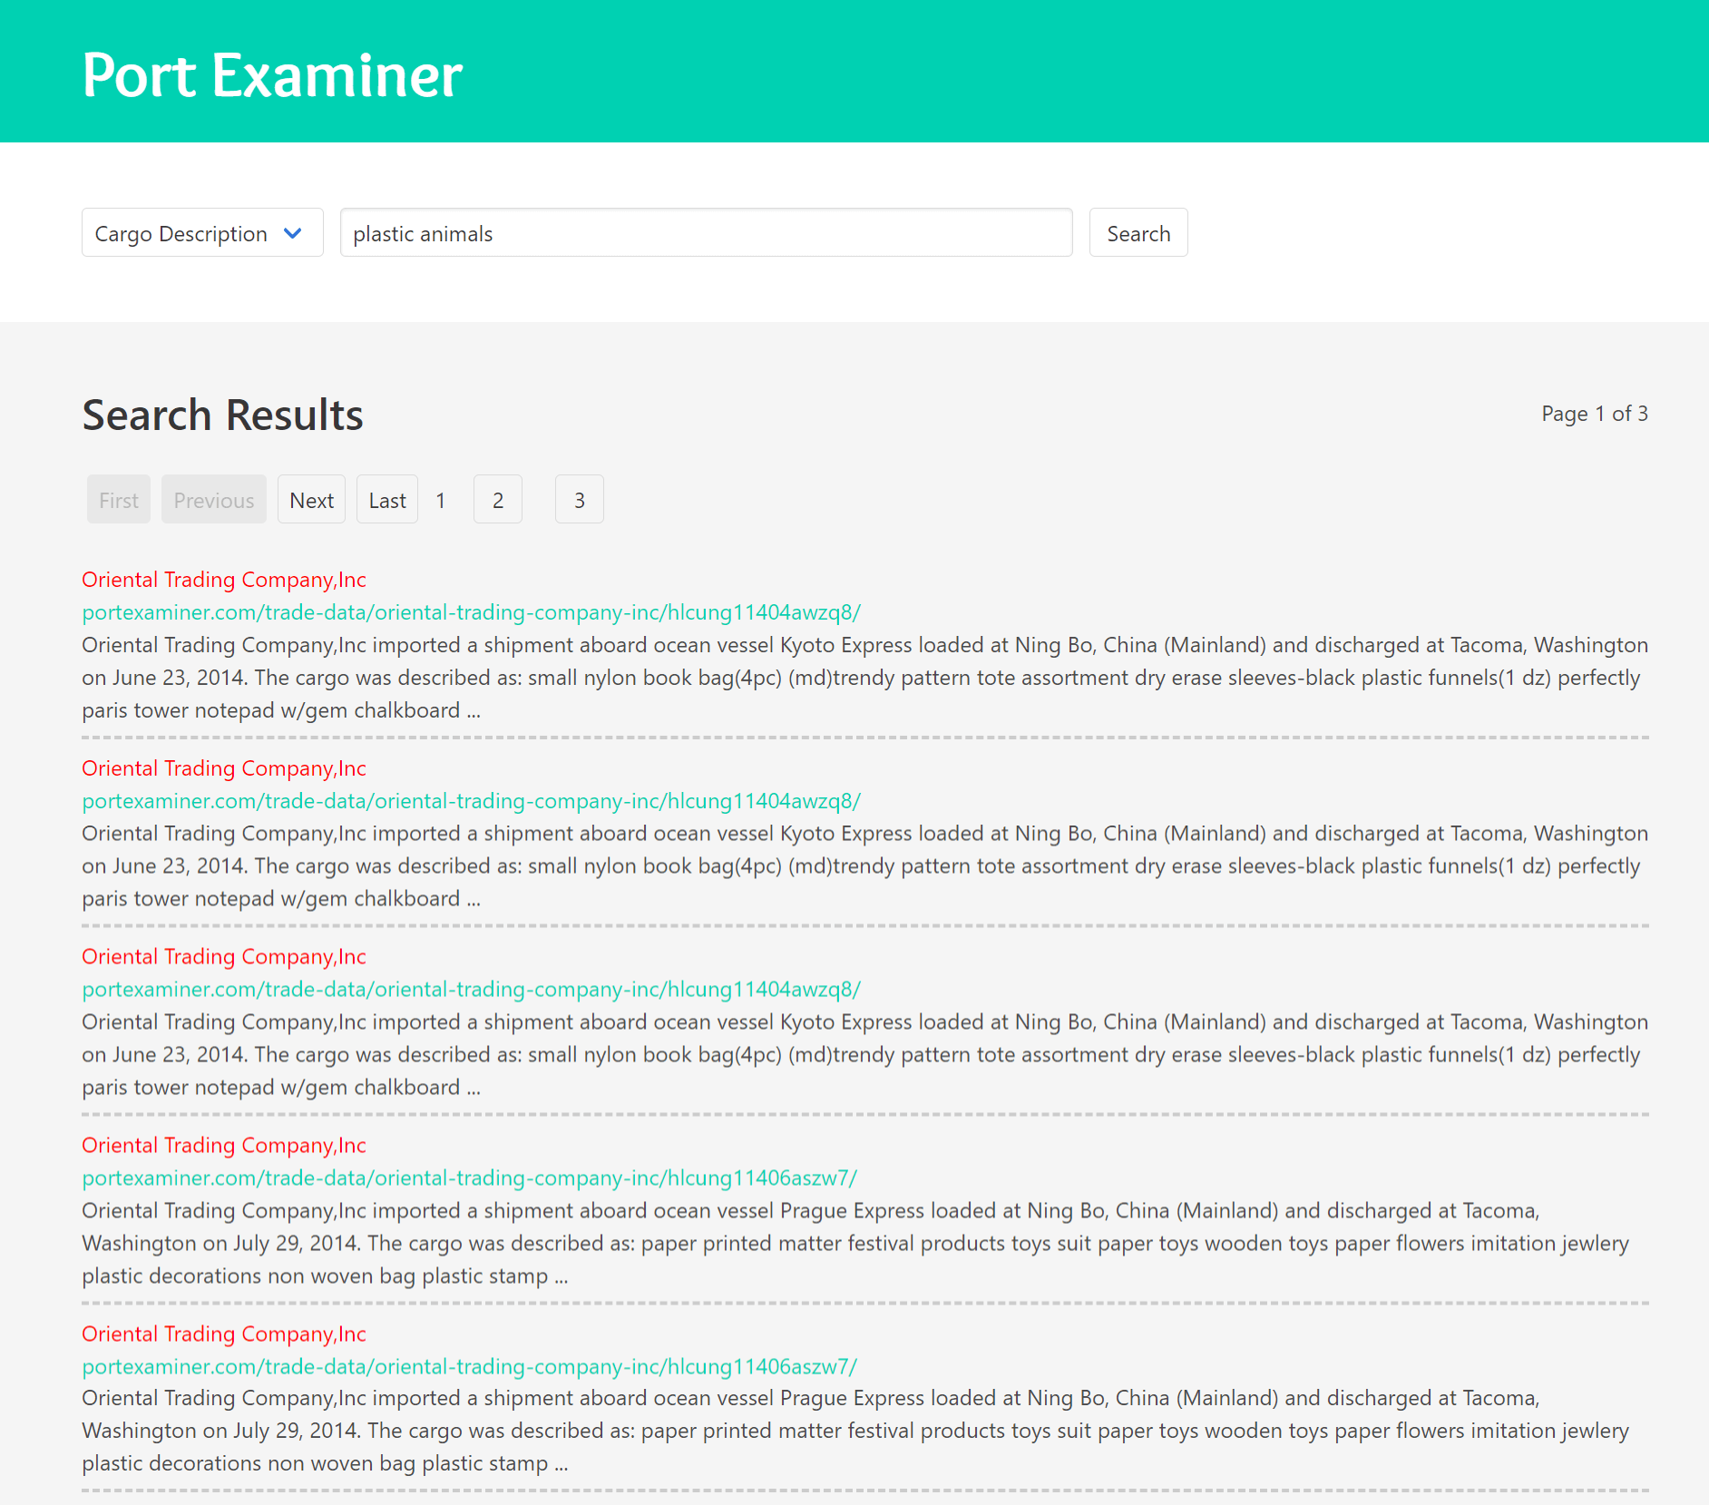This screenshot has height=1505, width=1709.
Task: Open first Oriental Trading Company,Inc result title
Action: pyautogui.click(x=224, y=580)
